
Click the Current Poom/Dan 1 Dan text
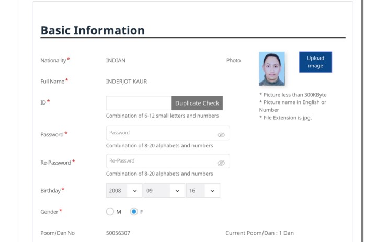click(x=263, y=233)
